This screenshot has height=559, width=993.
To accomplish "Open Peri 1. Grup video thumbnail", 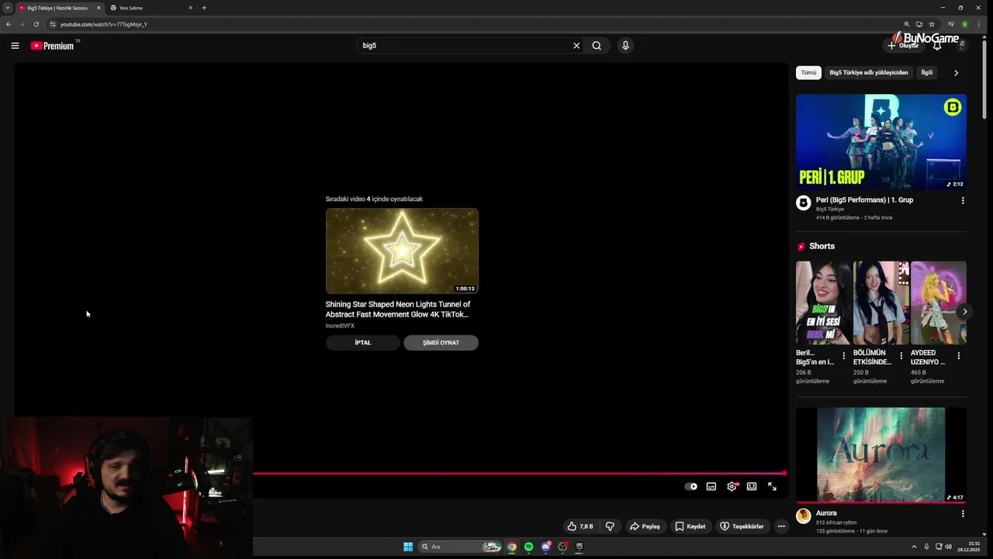I will tap(881, 142).
